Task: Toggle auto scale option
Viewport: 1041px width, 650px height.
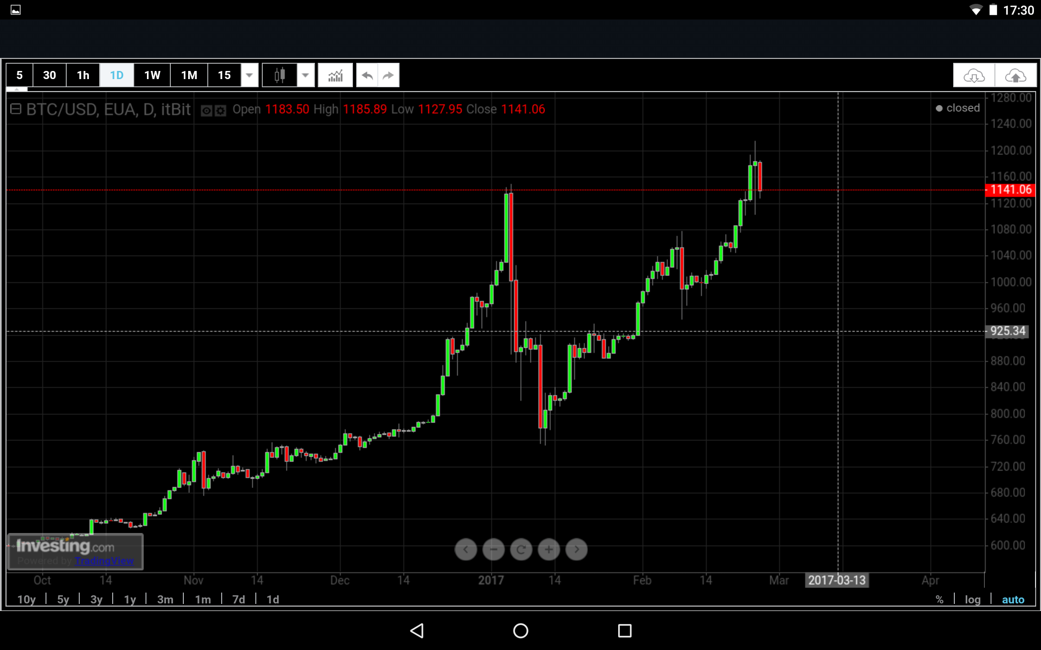Action: (1013, 600)
